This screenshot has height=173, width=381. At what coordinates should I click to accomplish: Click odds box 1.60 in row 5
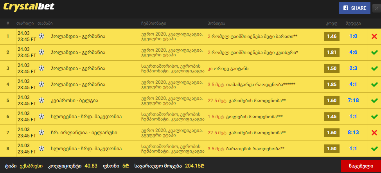(x=332, y=101)
